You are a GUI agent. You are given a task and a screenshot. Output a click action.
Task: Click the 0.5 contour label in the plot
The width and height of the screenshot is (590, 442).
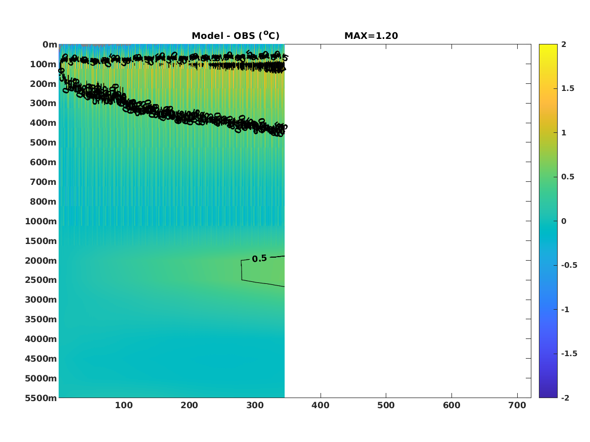point(259,259)
